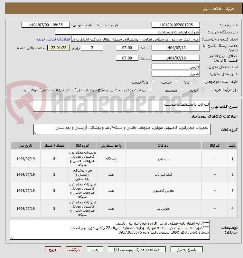Click the خروج exit button
This screenshot has width=243, height=258.
53,249
